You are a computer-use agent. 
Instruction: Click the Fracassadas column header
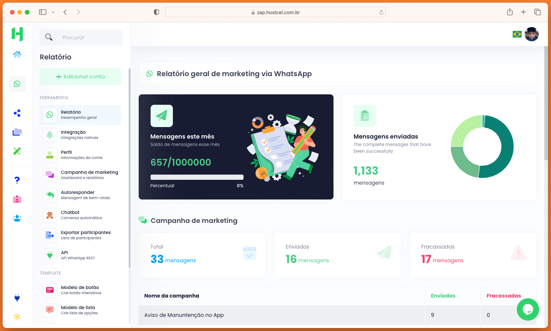[x=504, y=296]
